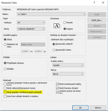Screen dimensions: 108x111
Task: Choose Odsazení od rohu paper placement
Action: coord(5,44)
